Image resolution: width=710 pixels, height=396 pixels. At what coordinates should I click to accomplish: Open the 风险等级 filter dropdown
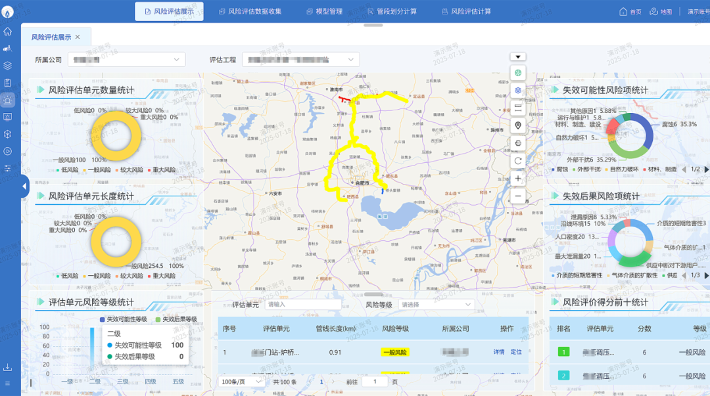pyautogui.click(x=436, y=305)
